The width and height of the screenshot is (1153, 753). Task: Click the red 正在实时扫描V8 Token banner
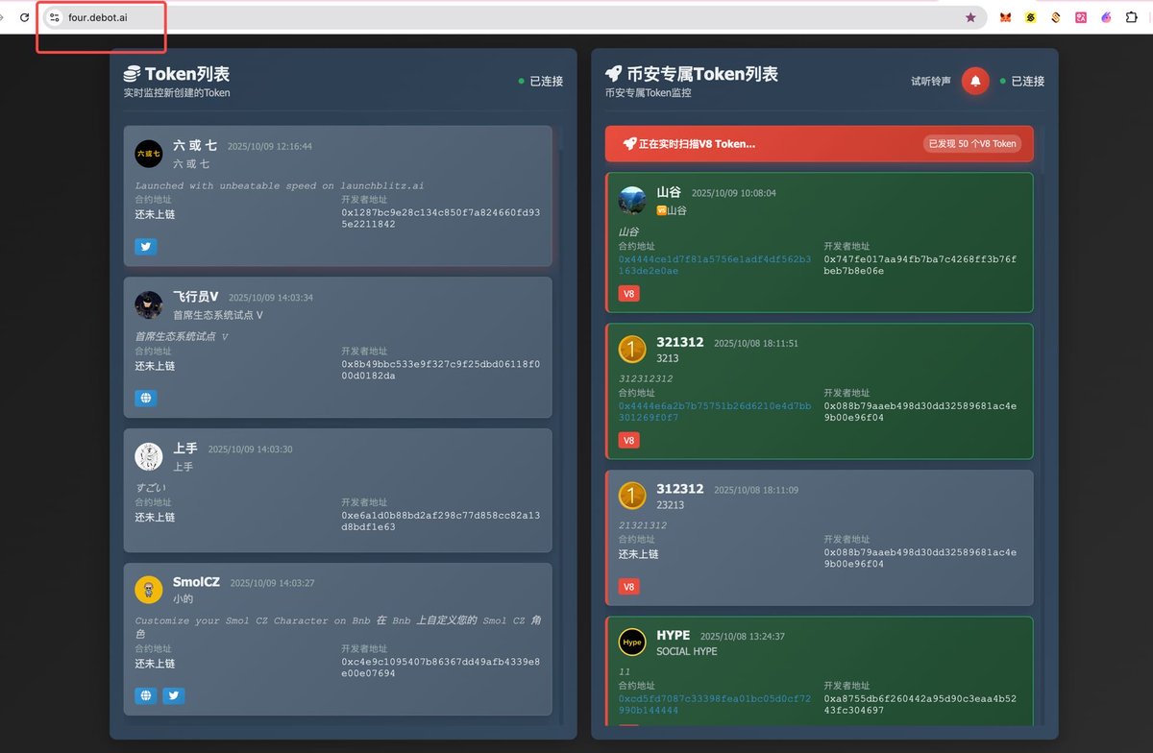(x=820, y=144)
